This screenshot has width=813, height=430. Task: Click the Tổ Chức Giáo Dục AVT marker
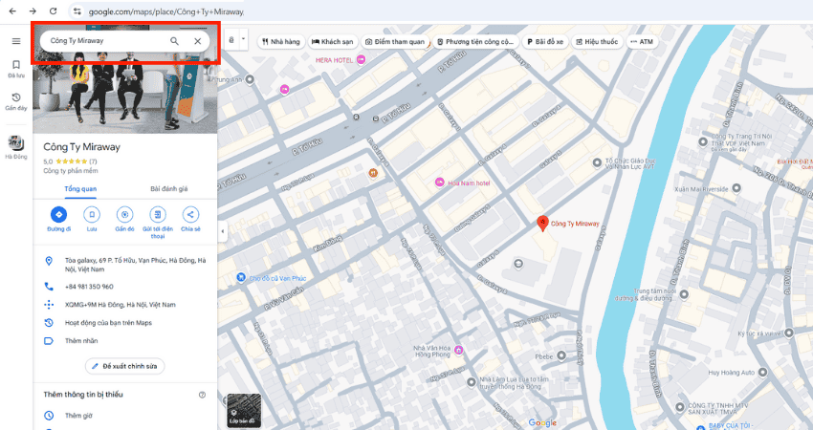click(x=597, y=162)
